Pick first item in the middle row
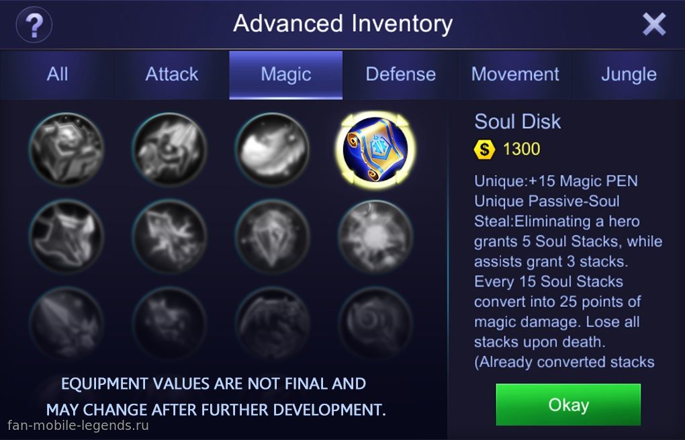 66,236
